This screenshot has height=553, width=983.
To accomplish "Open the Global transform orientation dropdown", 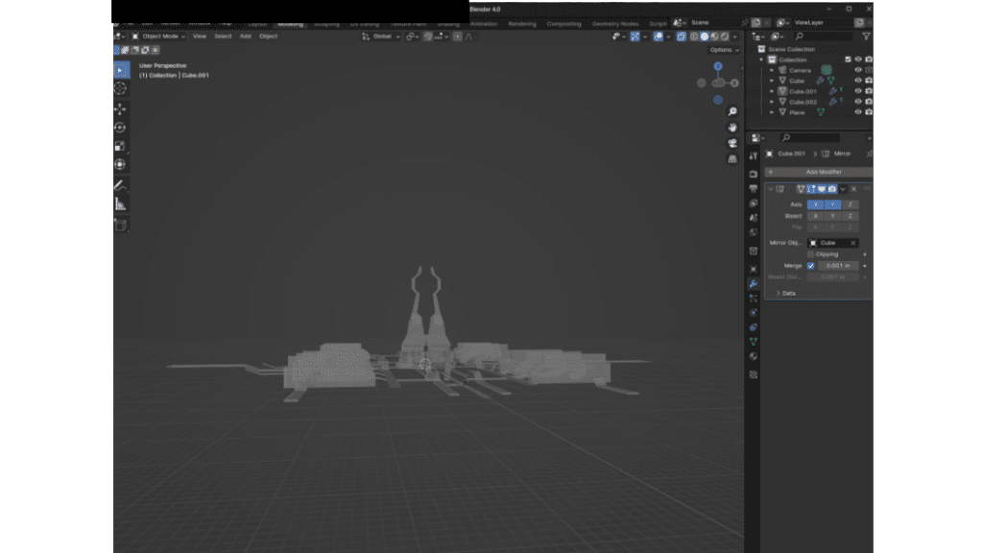I will [x=381, y=36].
